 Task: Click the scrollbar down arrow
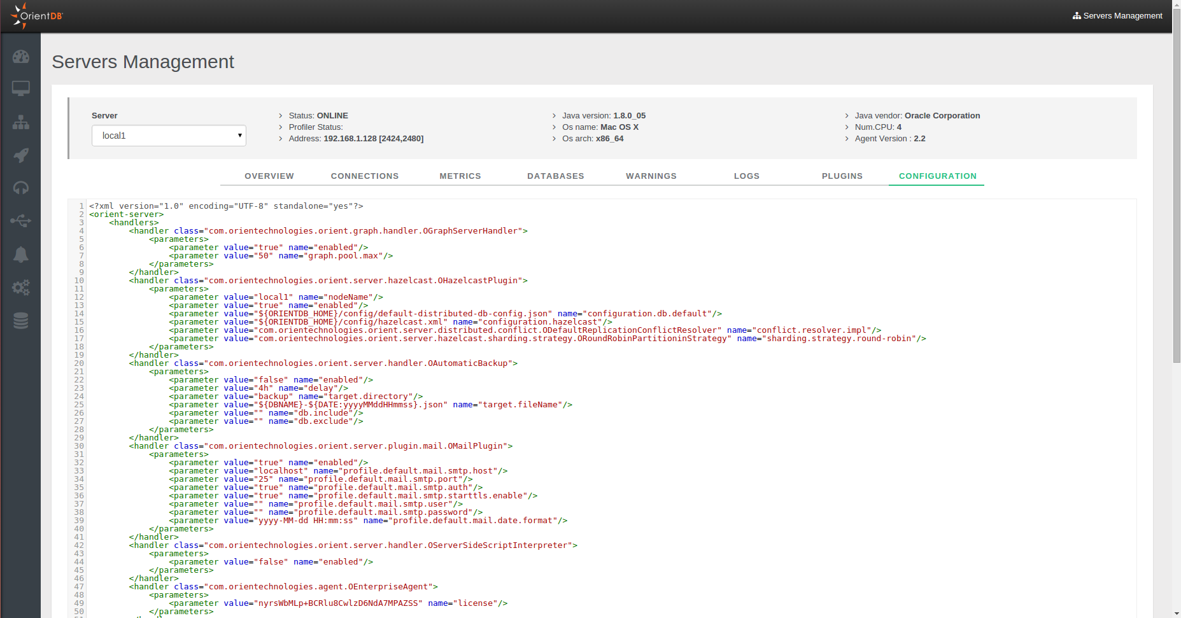click(1177, 614)
